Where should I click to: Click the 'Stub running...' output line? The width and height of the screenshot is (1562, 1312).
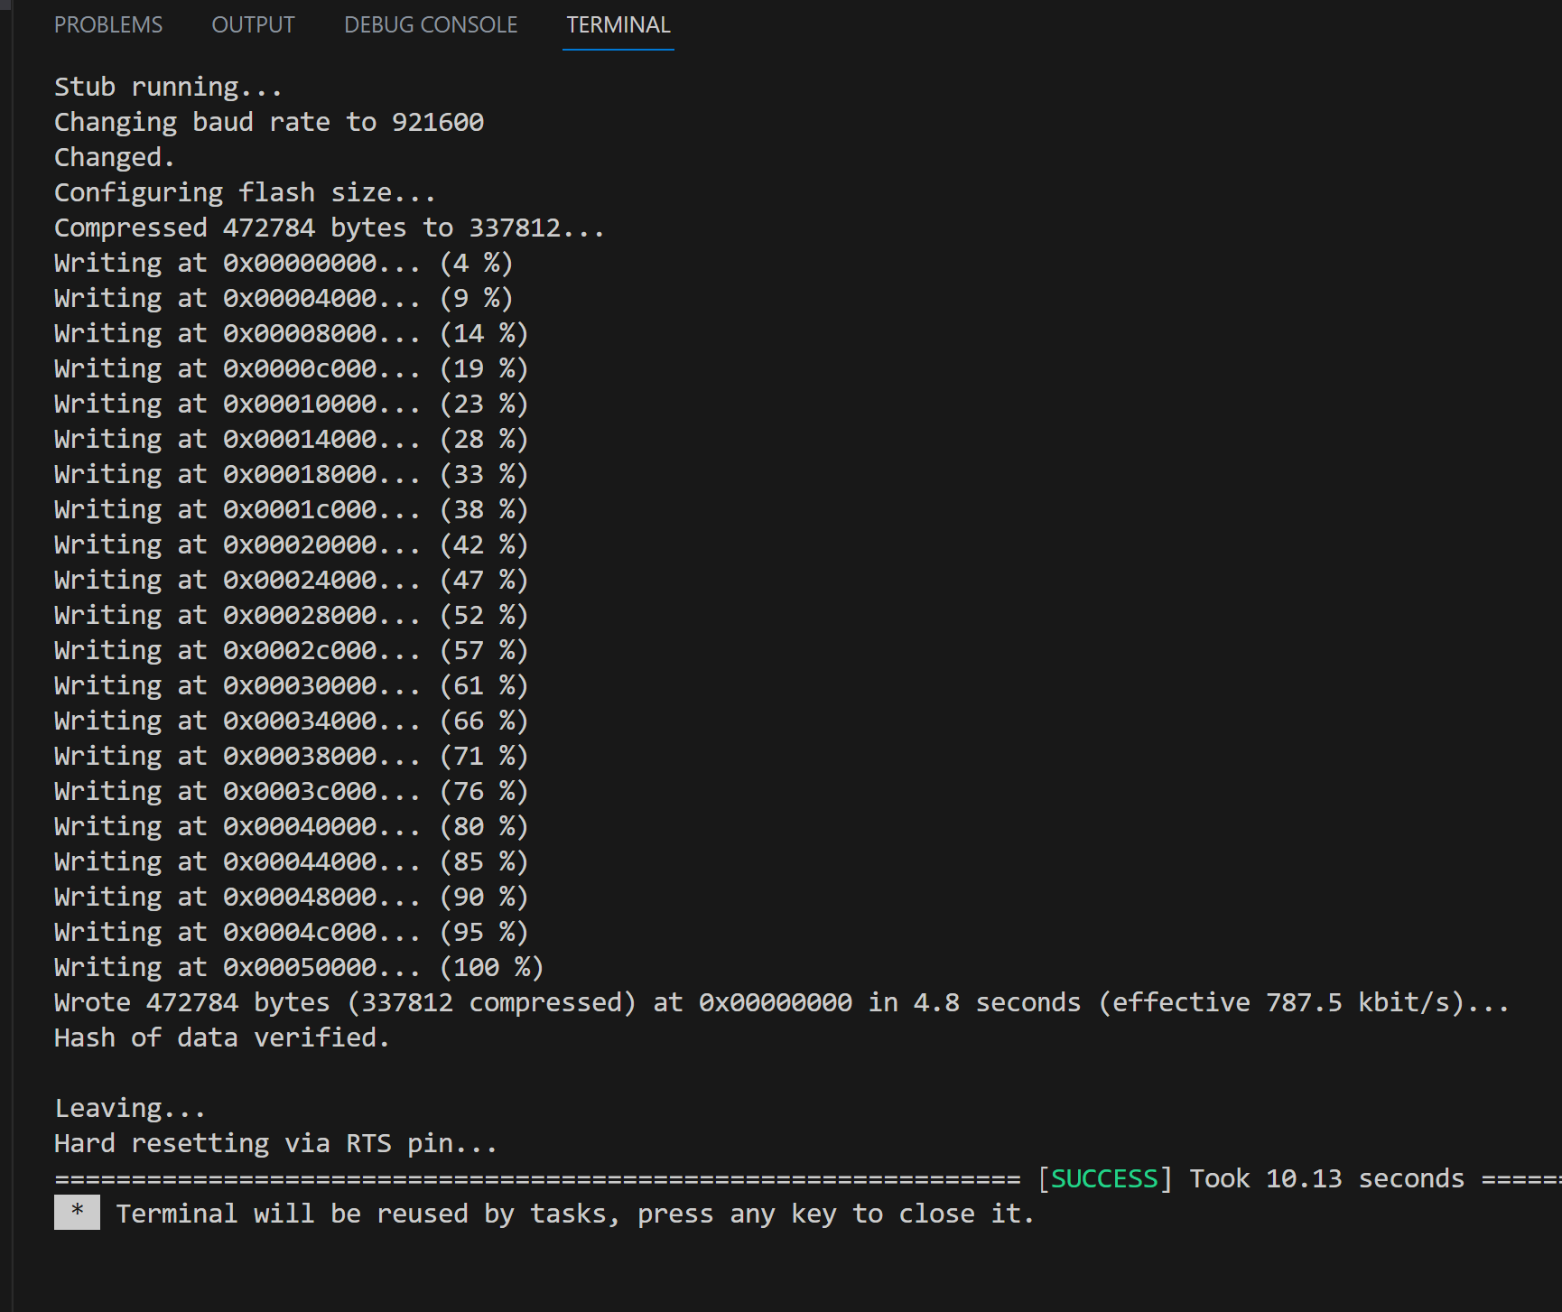pos(167,86)
